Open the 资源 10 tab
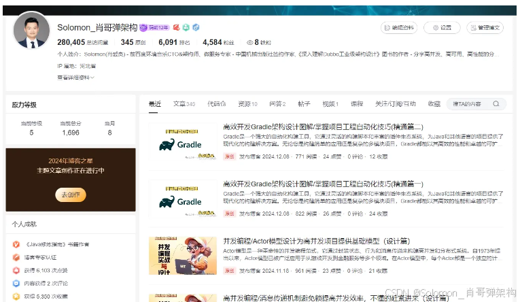The height and width of the screenshot is (302, 520). pos(247,104)
